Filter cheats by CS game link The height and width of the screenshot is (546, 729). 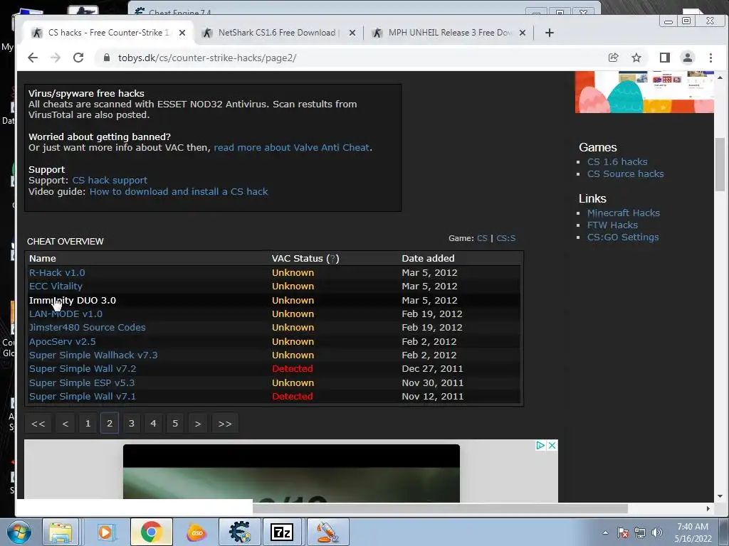click(482, 238)
